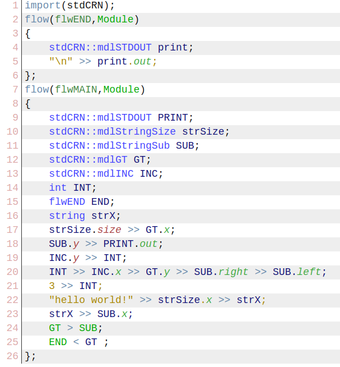This screenshot has width=340, height=367.
Task: Click line number 1 in the gutter
Action: [x=15, y=6]
